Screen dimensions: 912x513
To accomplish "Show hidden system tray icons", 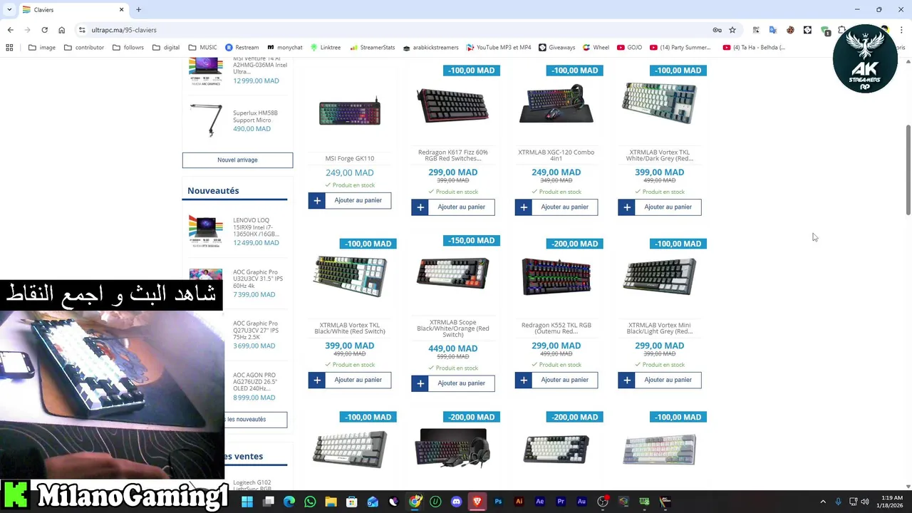I will pyautogui.click(x=823, y=502).
